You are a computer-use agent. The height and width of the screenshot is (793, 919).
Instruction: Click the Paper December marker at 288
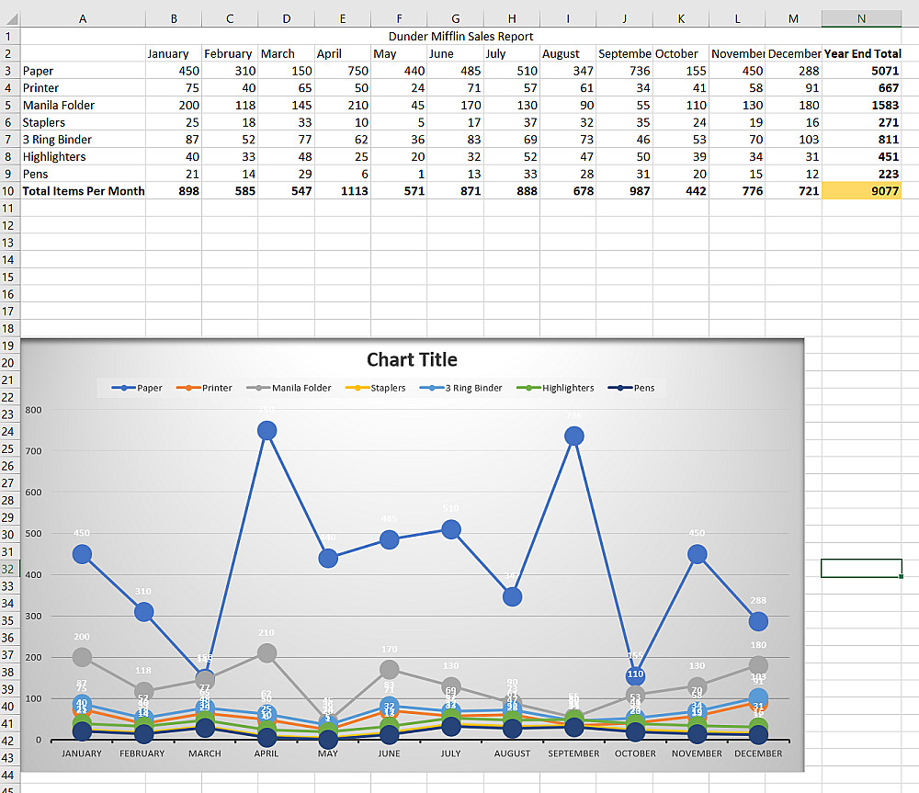coord(758,621)
